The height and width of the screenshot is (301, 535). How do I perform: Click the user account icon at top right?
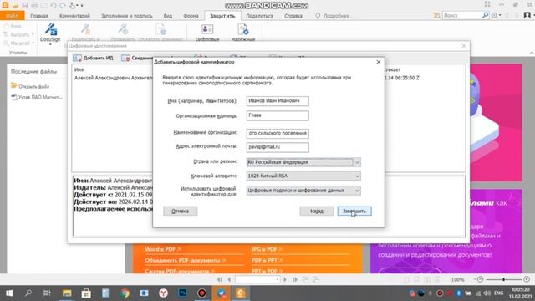pyautogui.click(x=527, y=15)
